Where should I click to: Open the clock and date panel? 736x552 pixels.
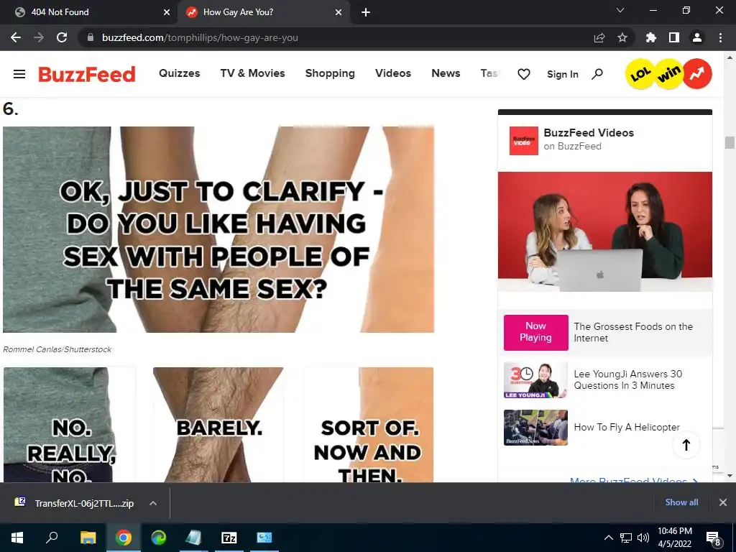tap(674, 538)
